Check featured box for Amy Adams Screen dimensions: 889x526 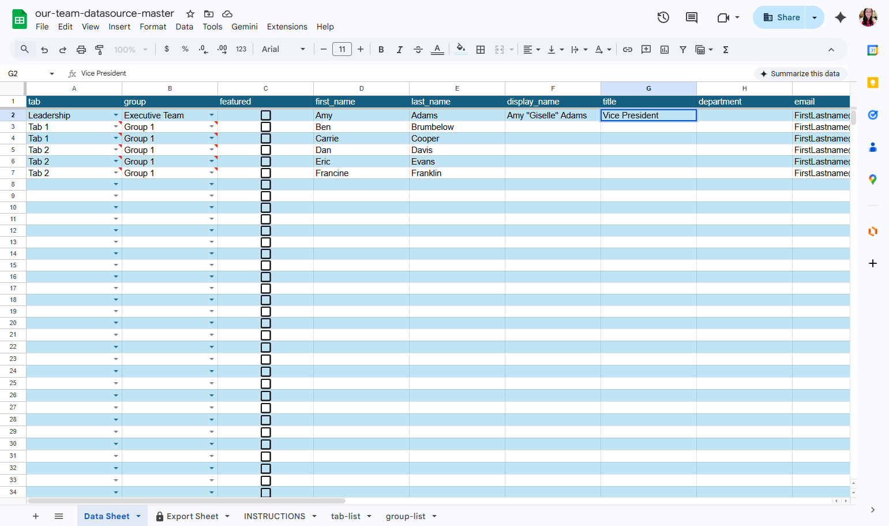(266, 115)
